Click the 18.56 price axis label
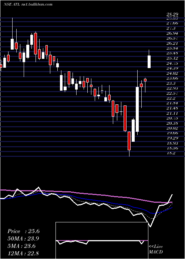185x259 pixels. tap(172, 148)
